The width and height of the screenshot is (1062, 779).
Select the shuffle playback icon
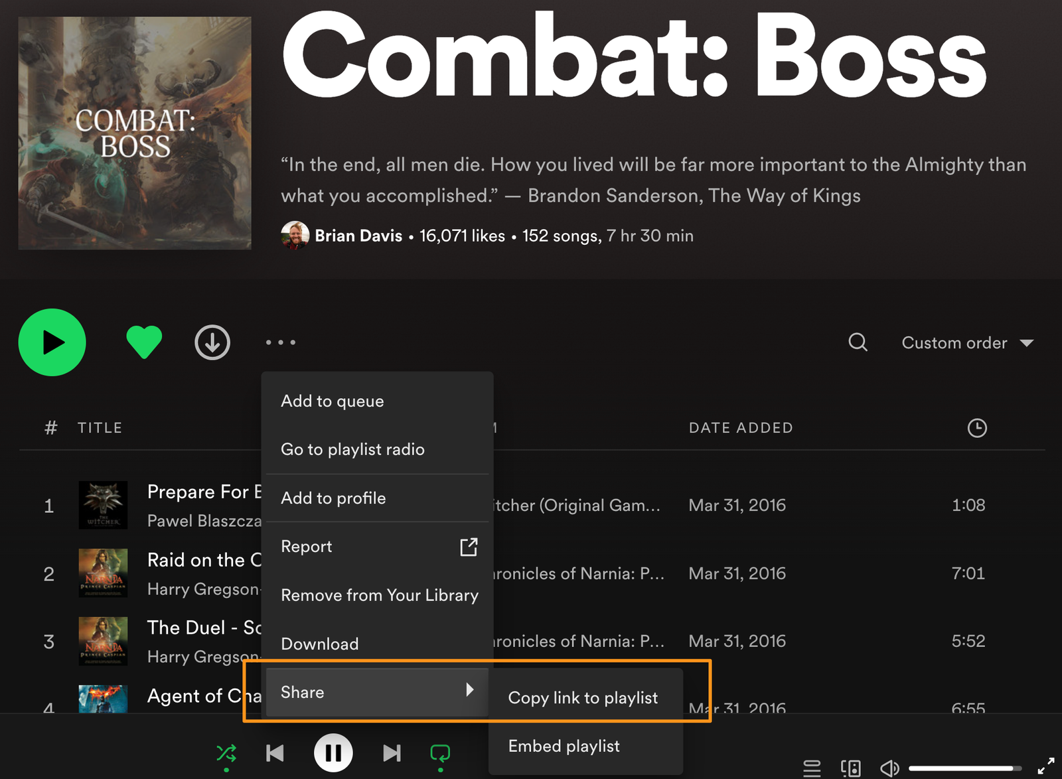click(x=226, y=752)
